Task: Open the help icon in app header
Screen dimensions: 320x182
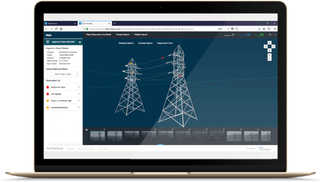Action: click(x=270, y=35)
